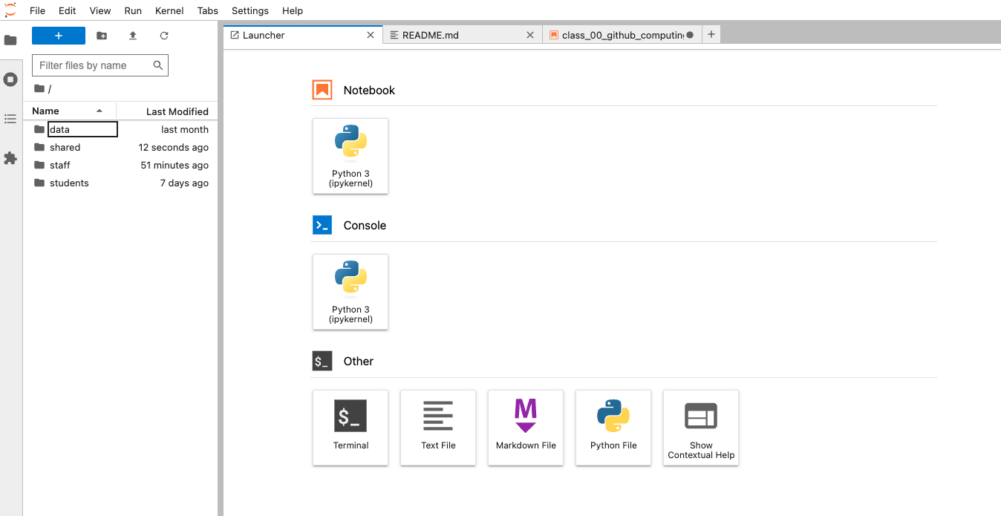Open the Settings menu

pyautogui.click(x=250, y=10)
